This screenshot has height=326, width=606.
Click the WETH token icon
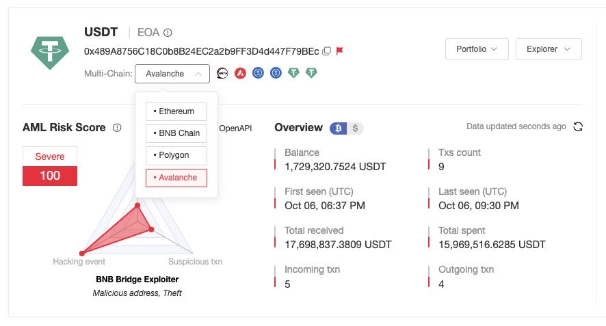222,73
